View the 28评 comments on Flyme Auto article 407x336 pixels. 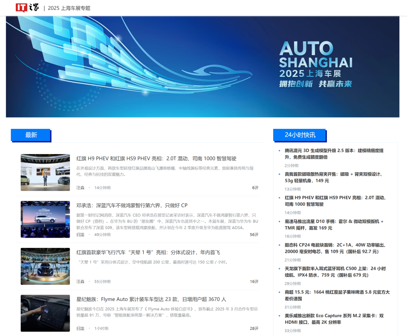pos(254,328)
